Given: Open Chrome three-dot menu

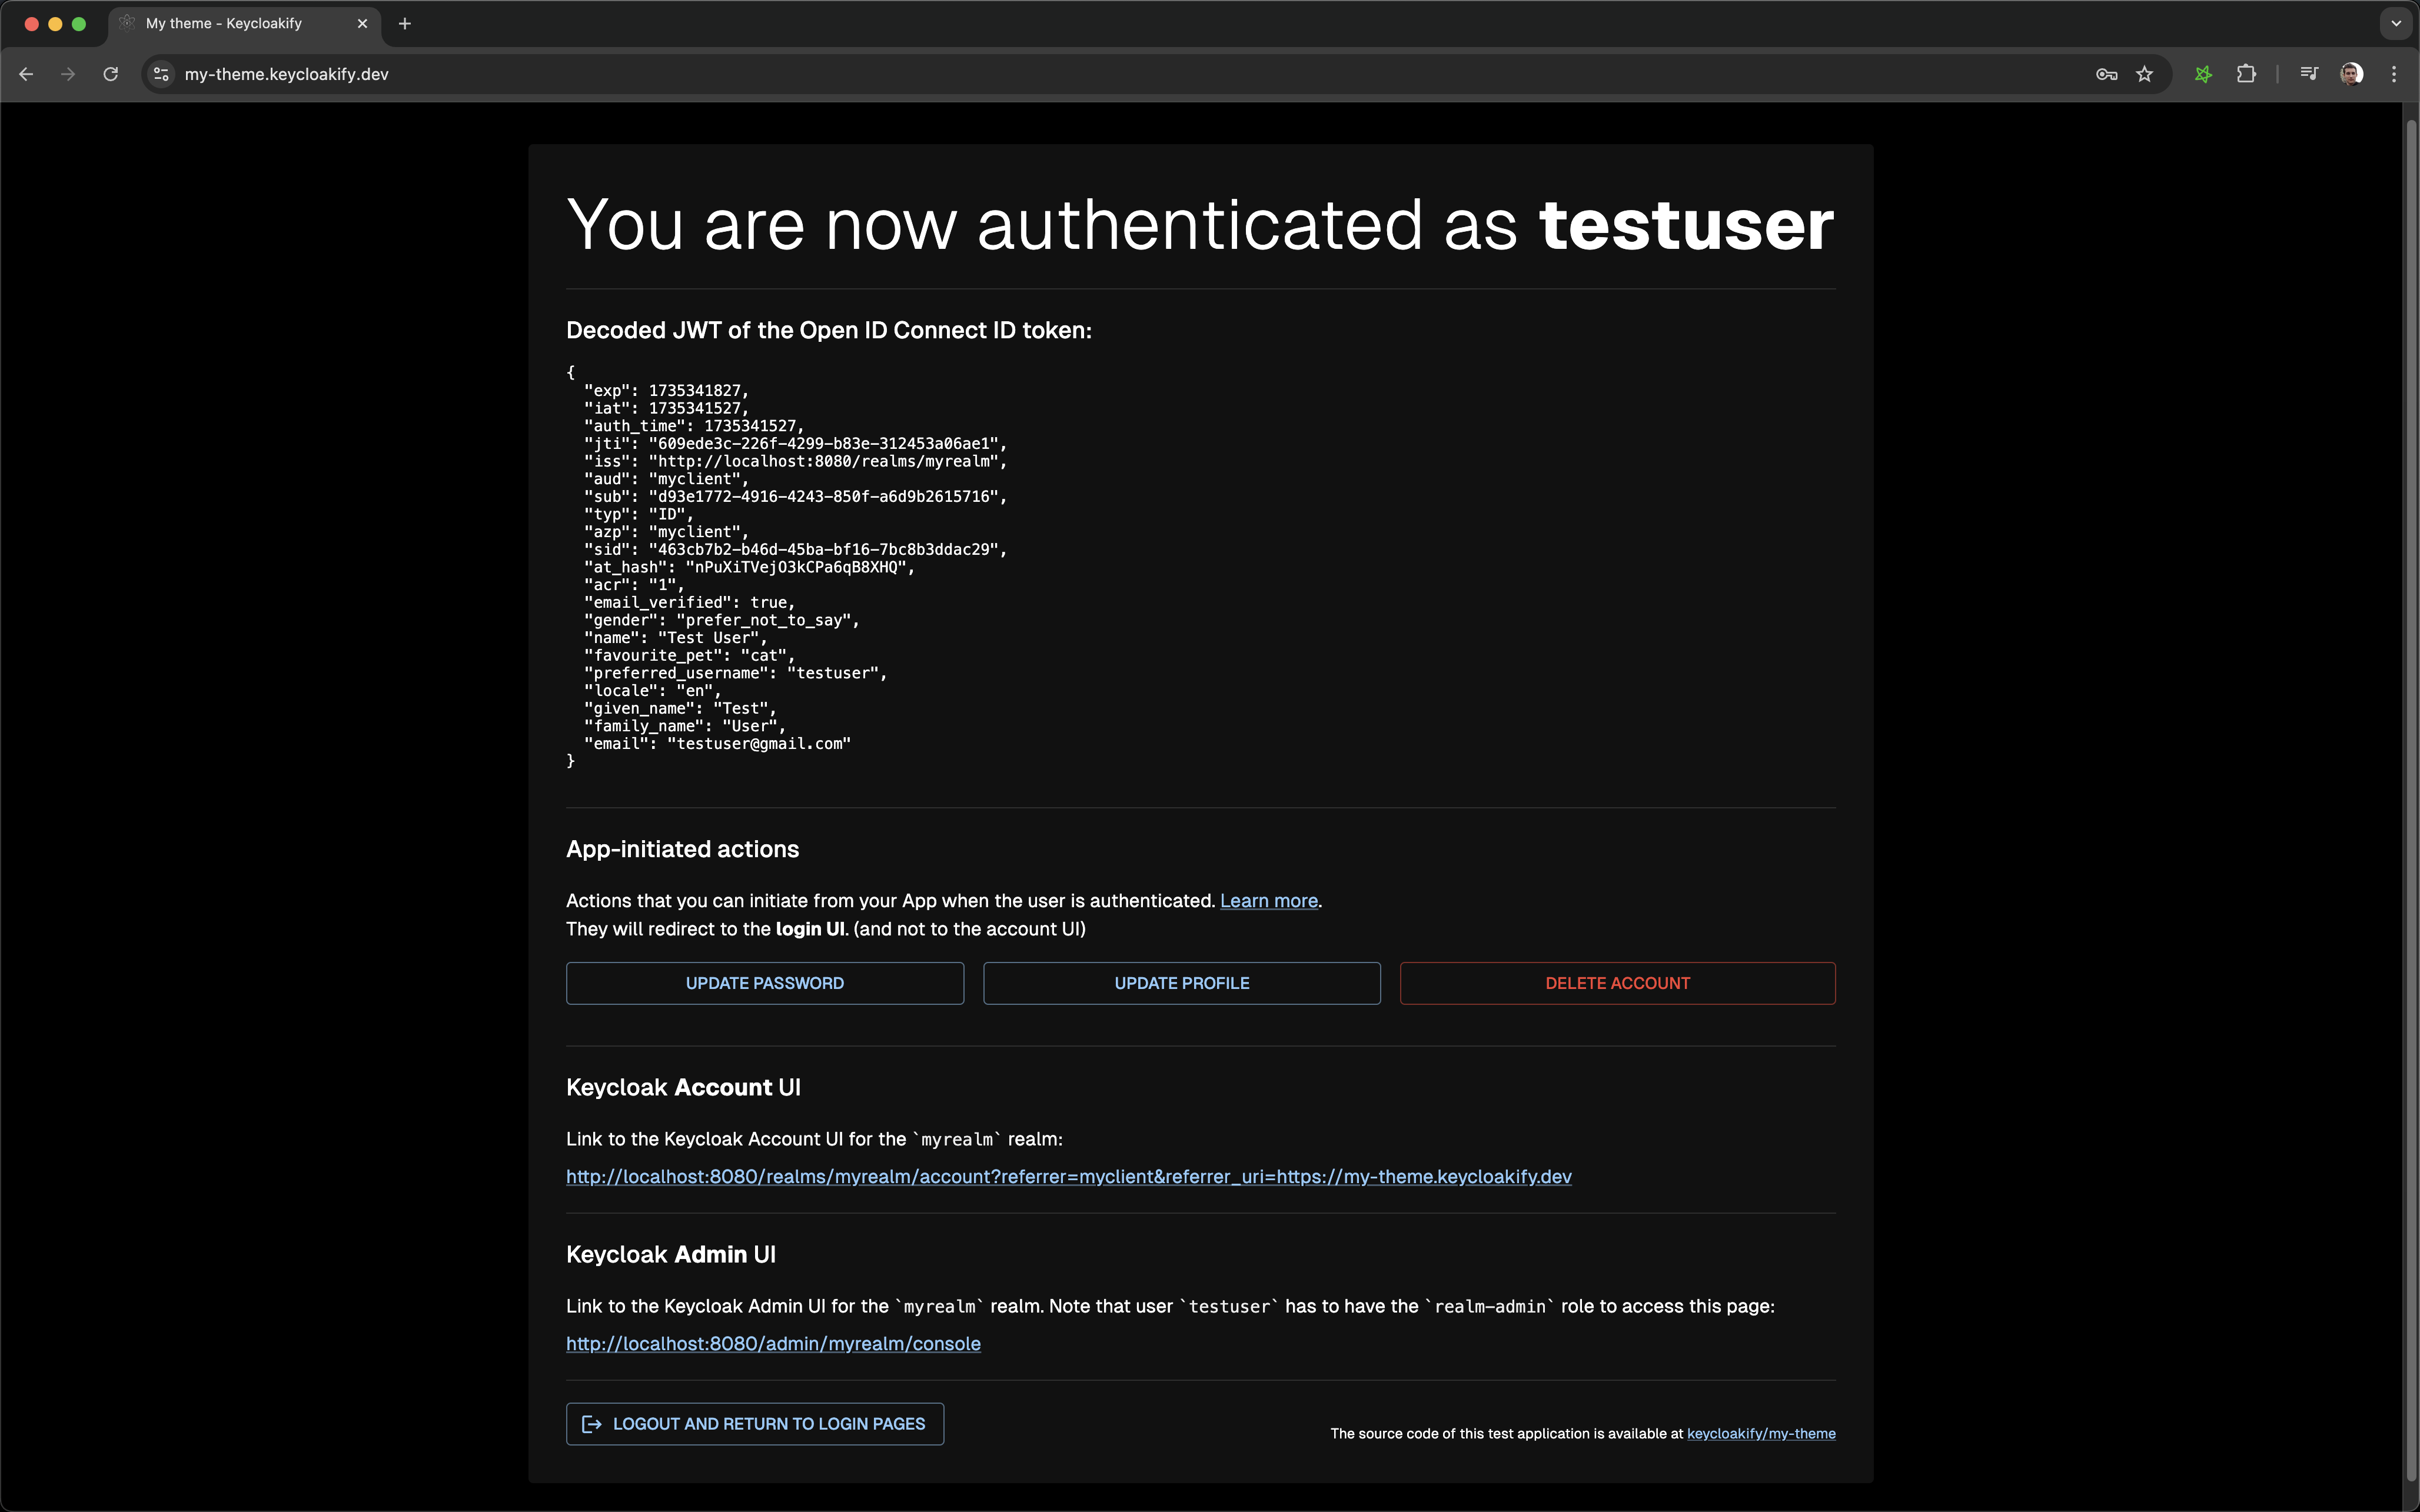Looking at the screenshot, I should [x=2394, y=74].
